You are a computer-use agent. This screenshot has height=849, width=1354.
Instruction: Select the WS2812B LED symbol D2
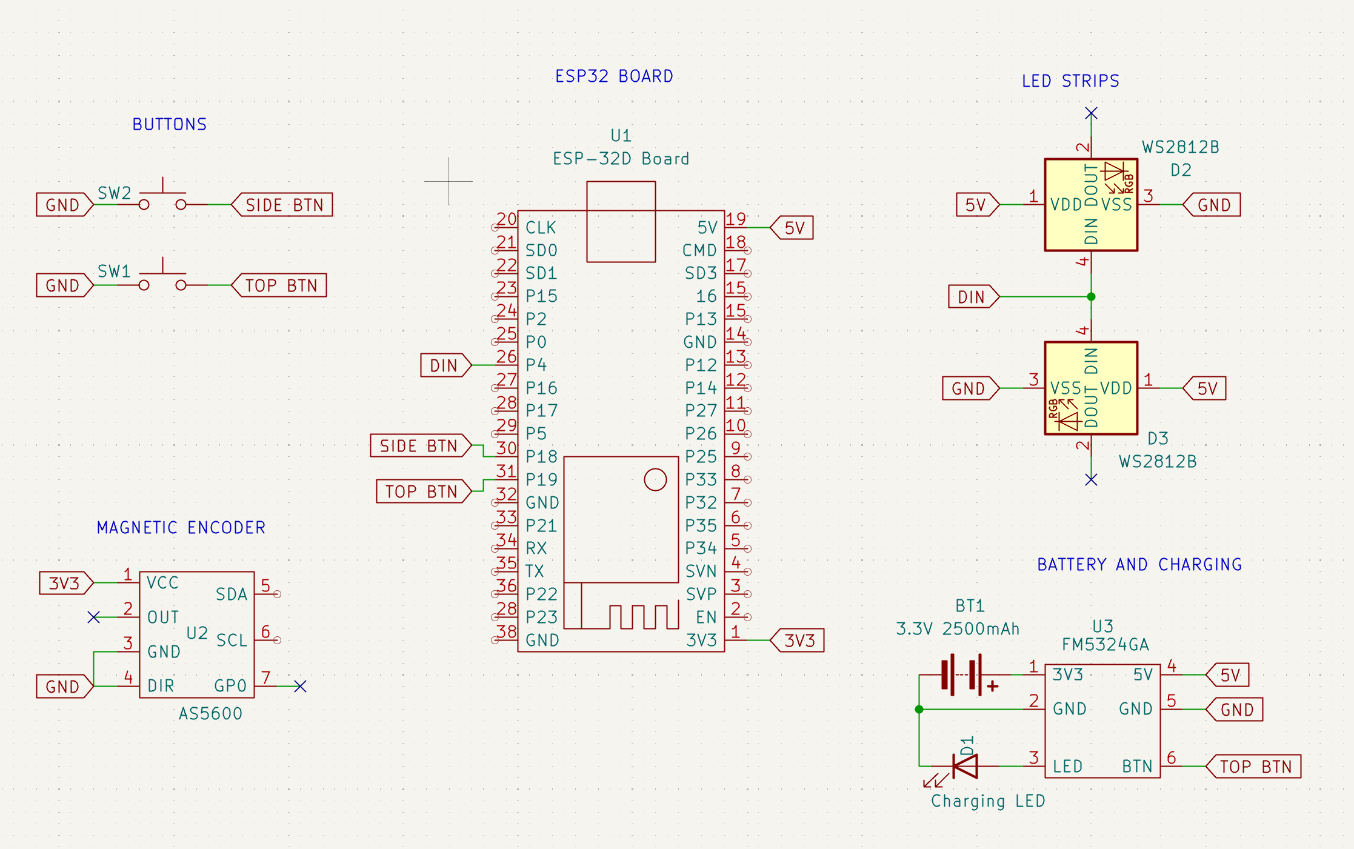point(1091,205)
